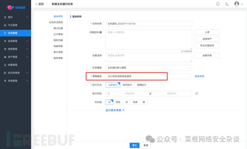This screenshot has width=247, height=149.
Task: Click the logo in sidebar header
Action: pos(16,7)
